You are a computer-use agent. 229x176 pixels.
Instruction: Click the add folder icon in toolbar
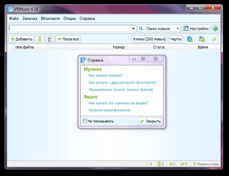coord(202,39)
